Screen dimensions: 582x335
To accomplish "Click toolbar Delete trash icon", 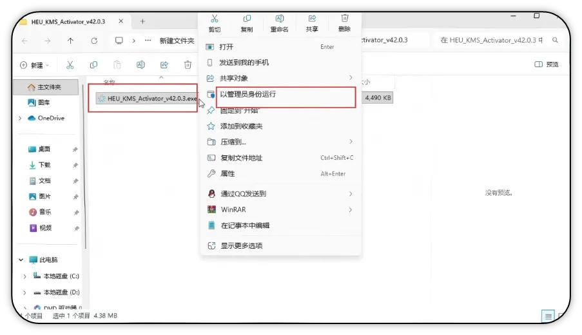I will pos(188,65).
